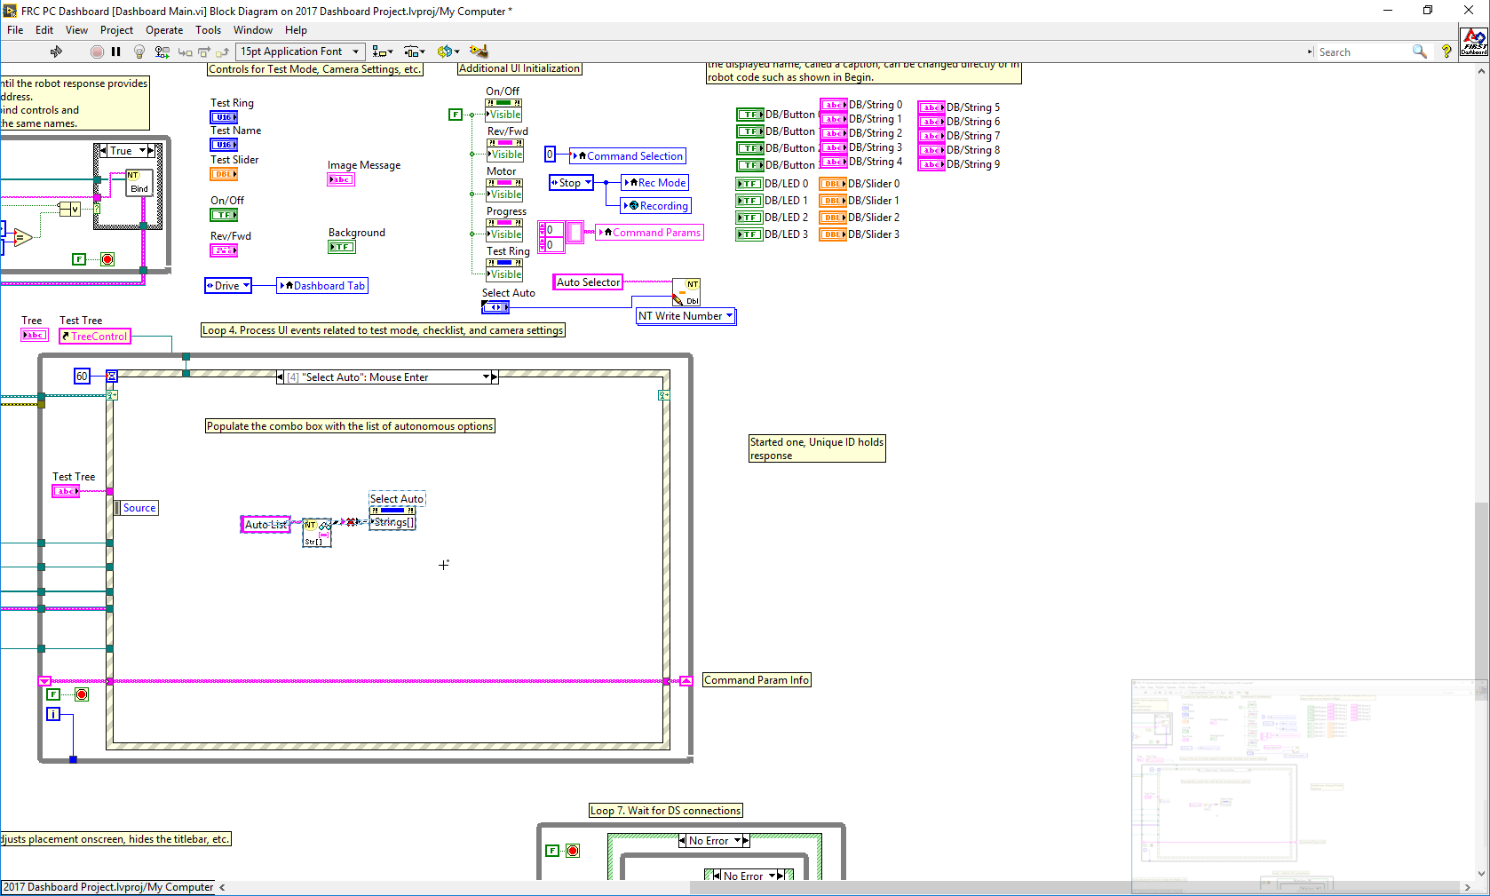This screenshot has height=896, width=1490.
Task: Click the Retain Wire Values icon
Action: point(162,52)
